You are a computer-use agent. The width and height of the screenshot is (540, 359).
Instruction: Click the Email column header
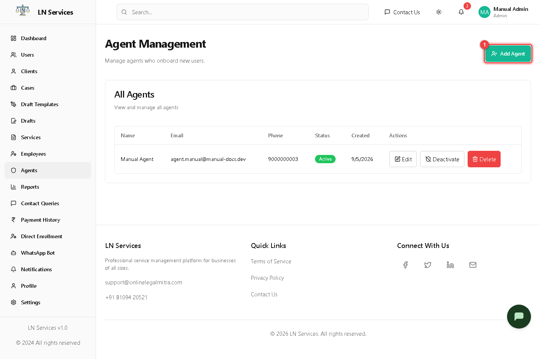pos(177,135)
